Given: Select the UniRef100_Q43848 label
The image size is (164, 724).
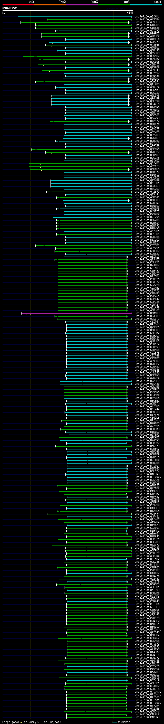Looking at the screenshot, I should pyautogui.click(x=147, y=45).
